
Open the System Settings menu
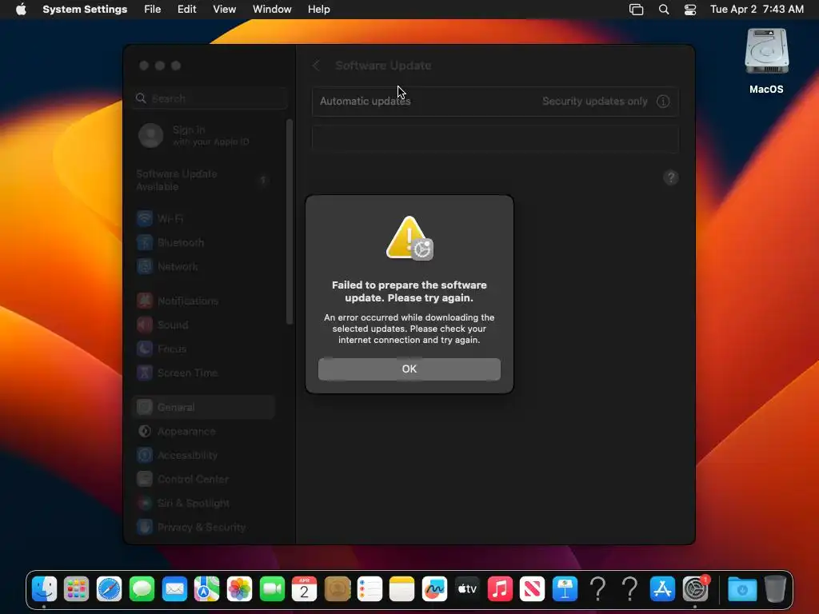pyautogui.click(x=85, y=10)
